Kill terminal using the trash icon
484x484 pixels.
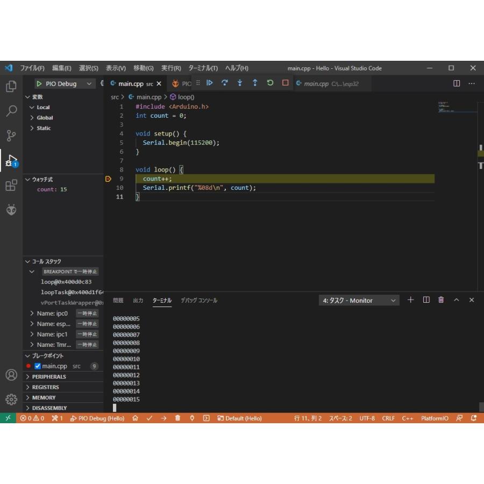pos(441,300)
